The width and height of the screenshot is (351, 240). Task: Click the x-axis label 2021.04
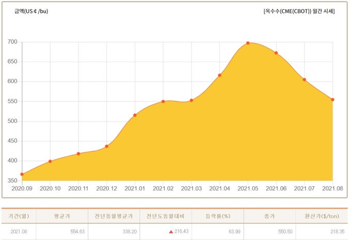pos(219,188)
